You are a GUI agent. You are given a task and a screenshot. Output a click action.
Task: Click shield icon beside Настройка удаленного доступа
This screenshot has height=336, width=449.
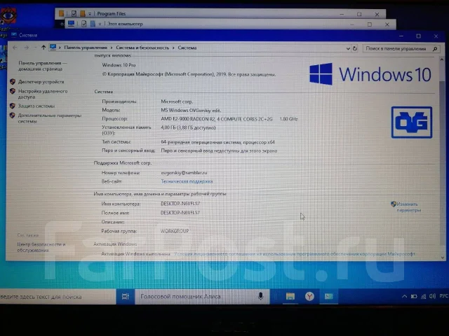13,92
